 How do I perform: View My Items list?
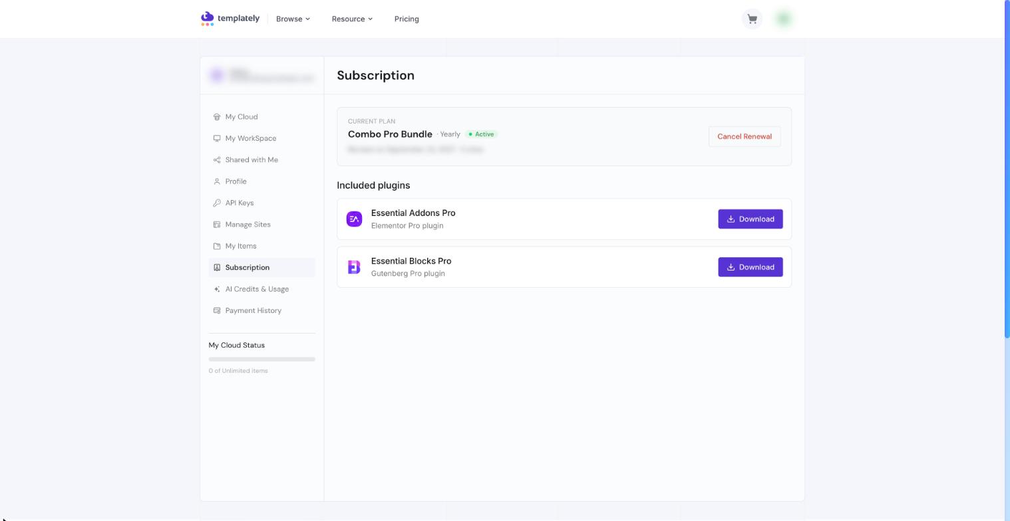tap(261, 246)
